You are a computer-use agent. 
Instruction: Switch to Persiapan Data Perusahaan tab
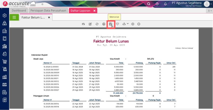[48, 11]
